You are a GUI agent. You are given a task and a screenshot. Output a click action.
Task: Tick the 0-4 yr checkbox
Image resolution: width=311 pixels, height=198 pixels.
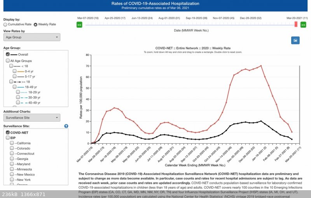pos(14,71)
